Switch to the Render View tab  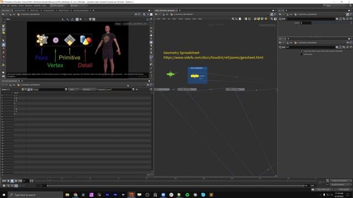click(34, 10)
